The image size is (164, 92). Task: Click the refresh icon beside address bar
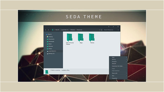tap(101, 30)
